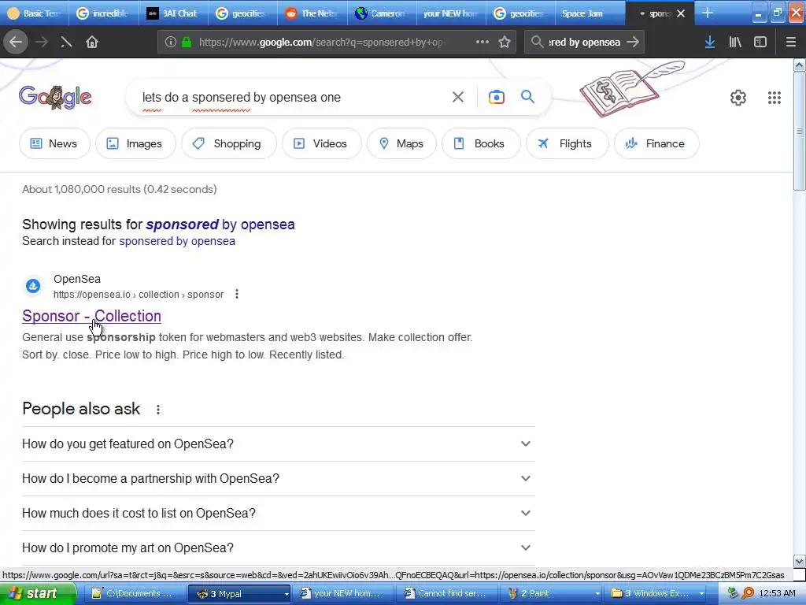Viewport: 806px width, 605px height.
Task: Switch to the 3AI Chat tab
Action: pos(172,13)
